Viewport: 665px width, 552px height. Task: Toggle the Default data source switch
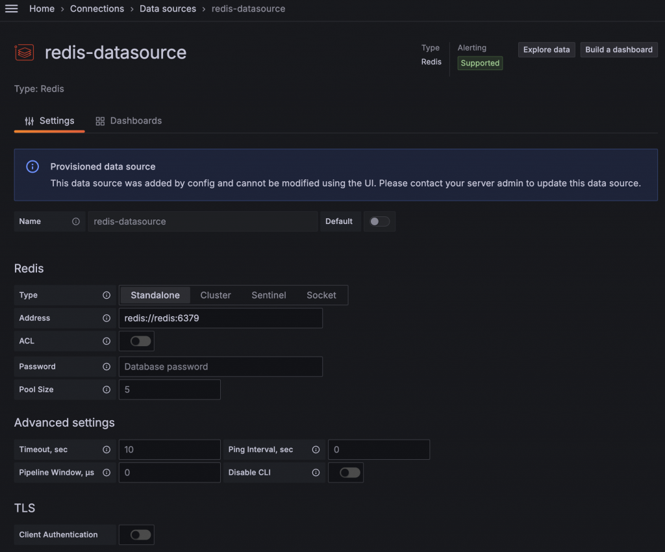coord(379,221)
